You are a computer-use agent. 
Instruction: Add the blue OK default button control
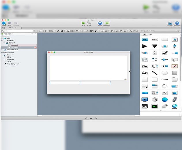click(x=145, y=40)
